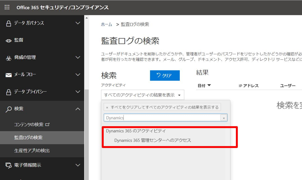
Task: Click the date column sort arrow
Action: pos(209,85)
